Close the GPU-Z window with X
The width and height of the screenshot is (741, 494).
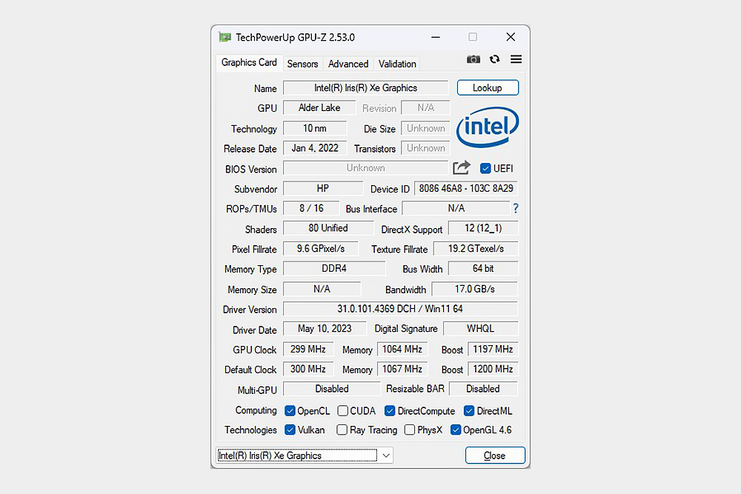511,37
